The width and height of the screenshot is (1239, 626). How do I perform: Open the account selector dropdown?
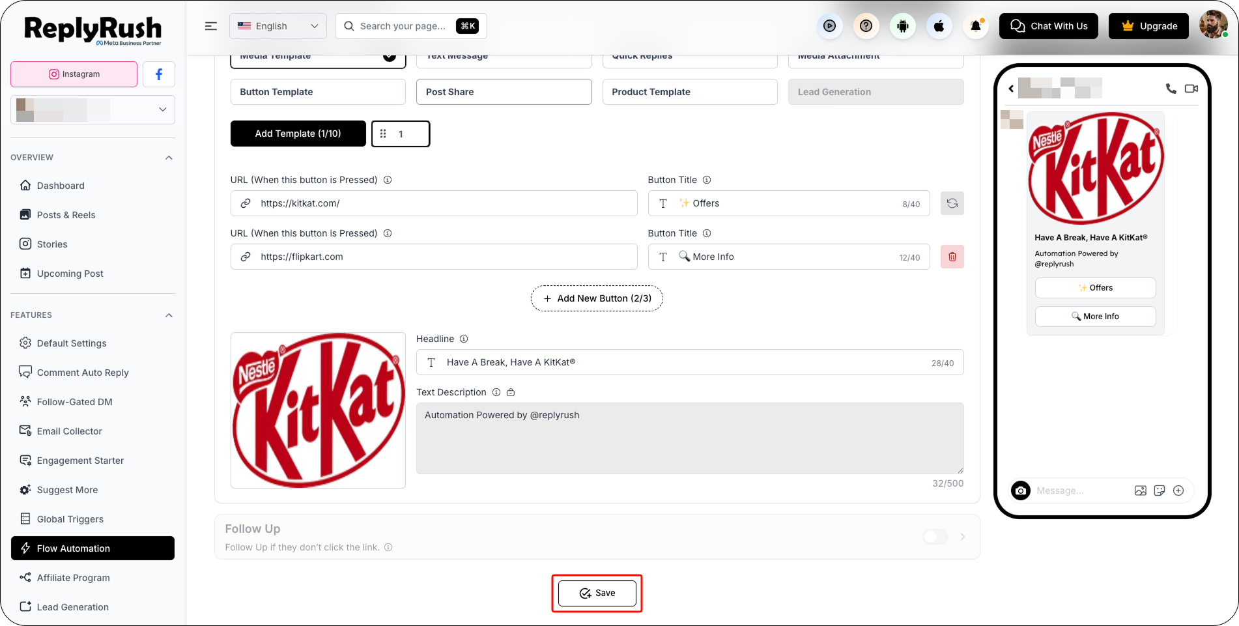pyautogui.click(x=93, y=109)
